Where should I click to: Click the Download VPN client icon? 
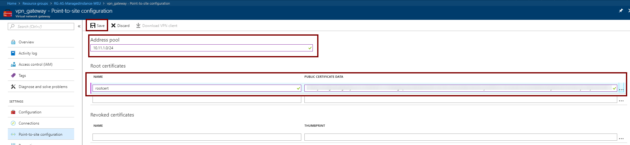138,25
